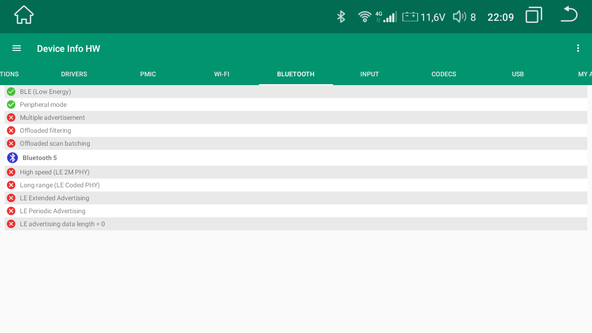This screenshot has width=592, height=333.
Task: Tap the blue Bluetooth 5 section icon
Action: tap(12, 158)
